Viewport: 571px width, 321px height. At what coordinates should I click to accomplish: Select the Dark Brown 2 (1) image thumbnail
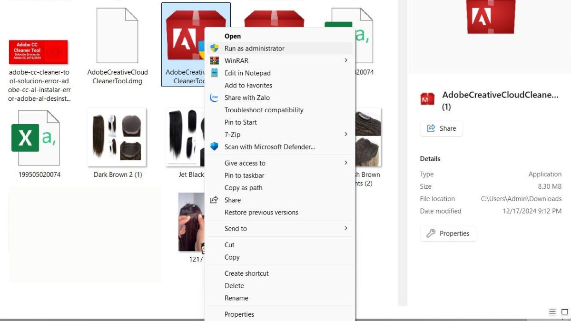(x=117, y=138)
